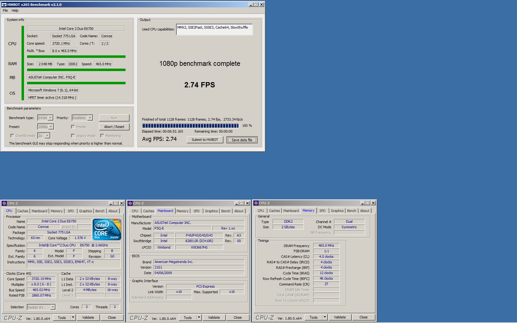Click Validate in Memory CPU-Z window
Screen dimensions: 517x323
tap(340, 317)
